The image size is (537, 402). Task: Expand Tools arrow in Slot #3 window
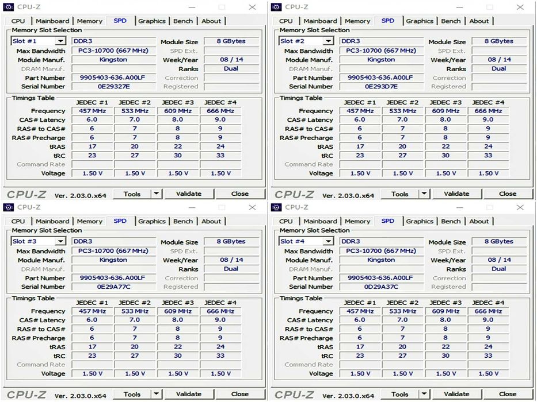tap(156, 394)
